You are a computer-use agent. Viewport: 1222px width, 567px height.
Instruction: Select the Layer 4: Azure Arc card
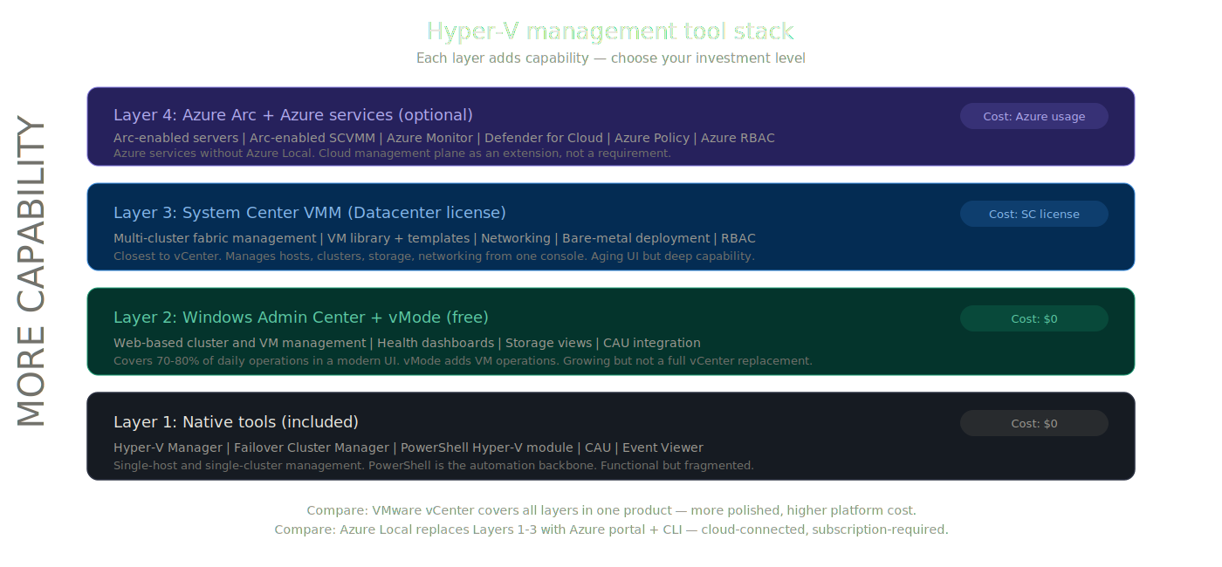click(611, 126)
